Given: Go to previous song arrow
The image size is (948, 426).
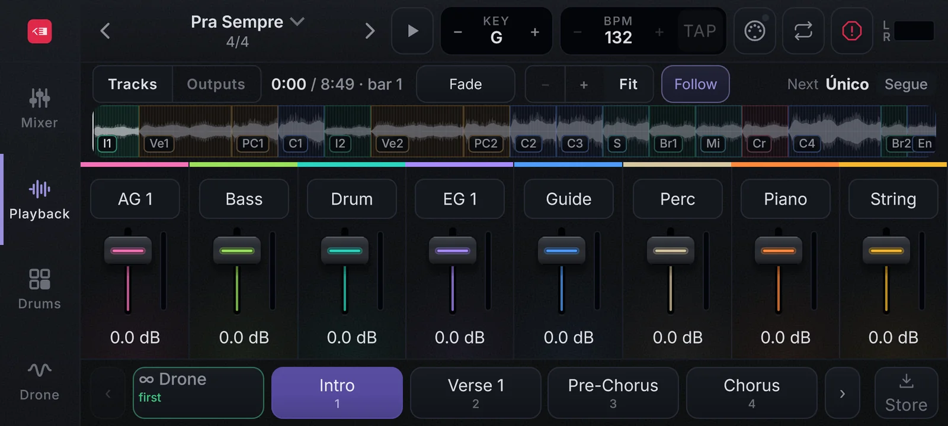Looking at the screenshot, I should coord(105,31).
